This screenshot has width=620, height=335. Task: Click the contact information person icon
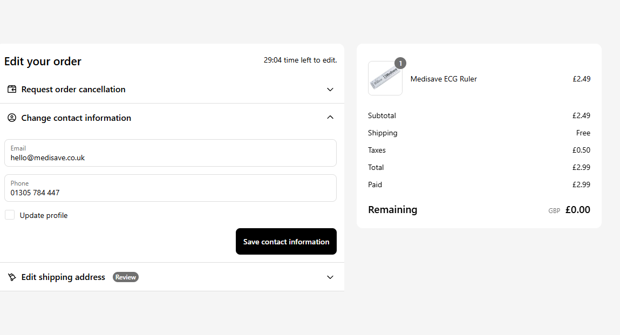[12, 118]
